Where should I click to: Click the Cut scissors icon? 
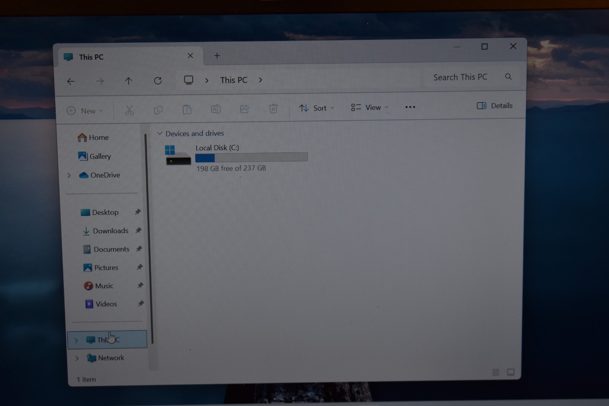(x=129, y=110)
